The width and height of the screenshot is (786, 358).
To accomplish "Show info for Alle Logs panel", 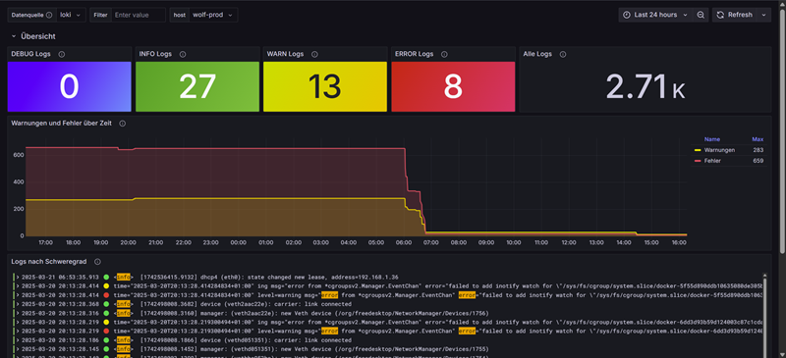I will [563, 54].
